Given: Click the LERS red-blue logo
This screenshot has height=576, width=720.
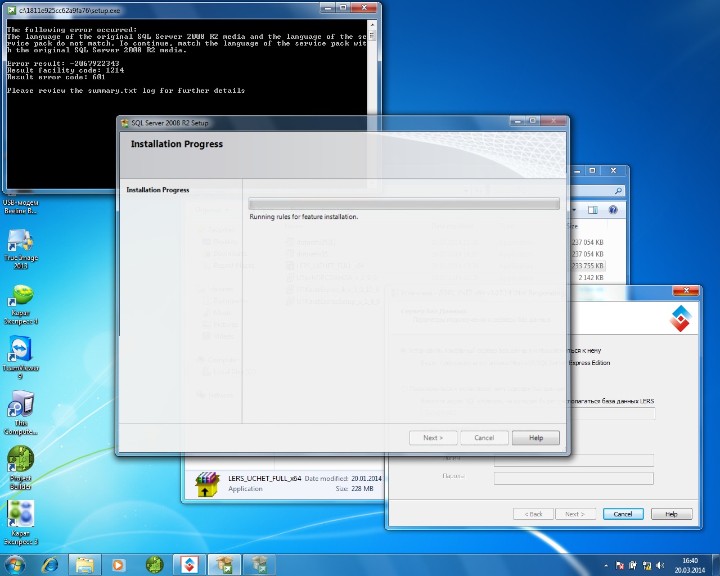Looking at the screenshot, I should (x=681, y=319).
